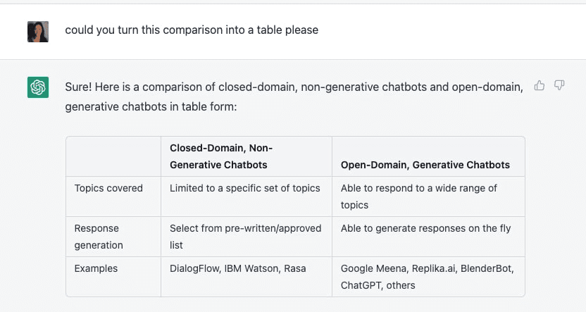Viewport: 586px width, 312px height.
Task: Click the user profile avatar photo
Action: (38, 31)
